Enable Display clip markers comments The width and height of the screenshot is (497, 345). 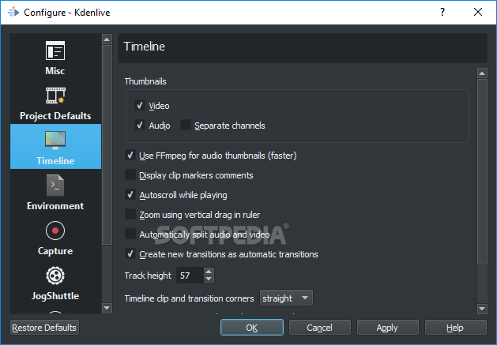tap(130, 175)
